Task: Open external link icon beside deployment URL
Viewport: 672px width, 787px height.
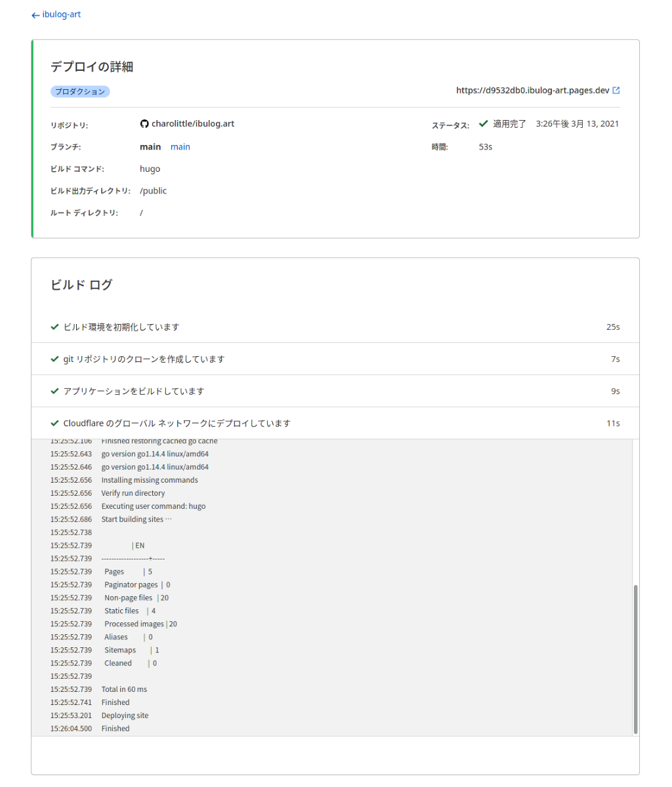Action: point(616,91)
